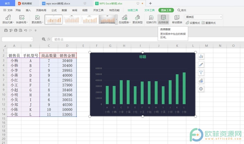Click the magnifier zoom icon beside fx
244x144 pixels.
tap(44, 39)
